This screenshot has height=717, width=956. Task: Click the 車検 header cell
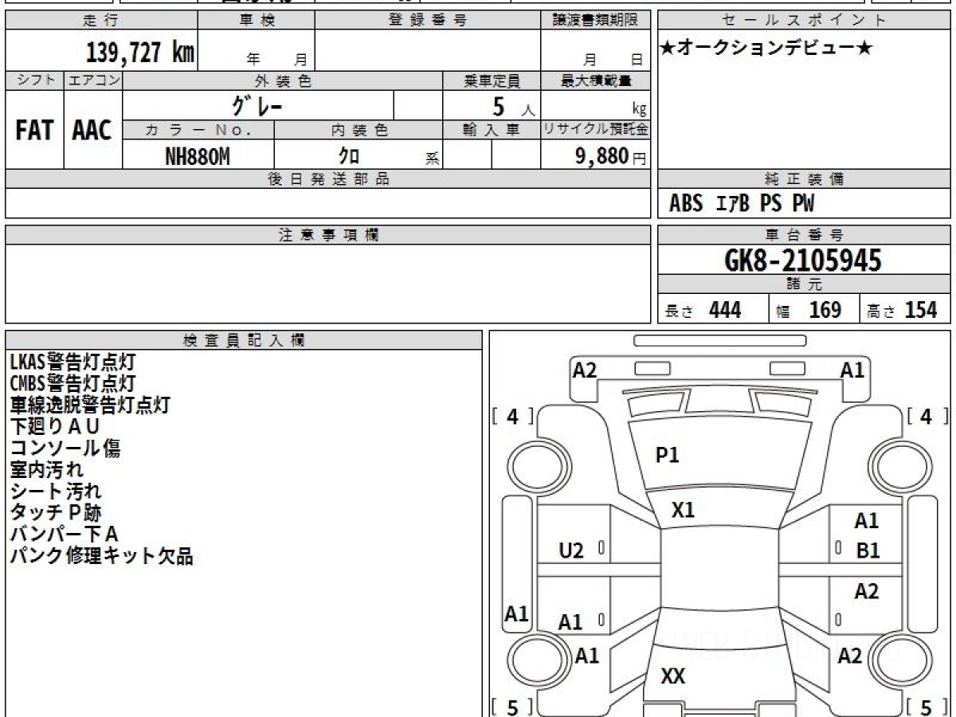click(x=257, y=21)
